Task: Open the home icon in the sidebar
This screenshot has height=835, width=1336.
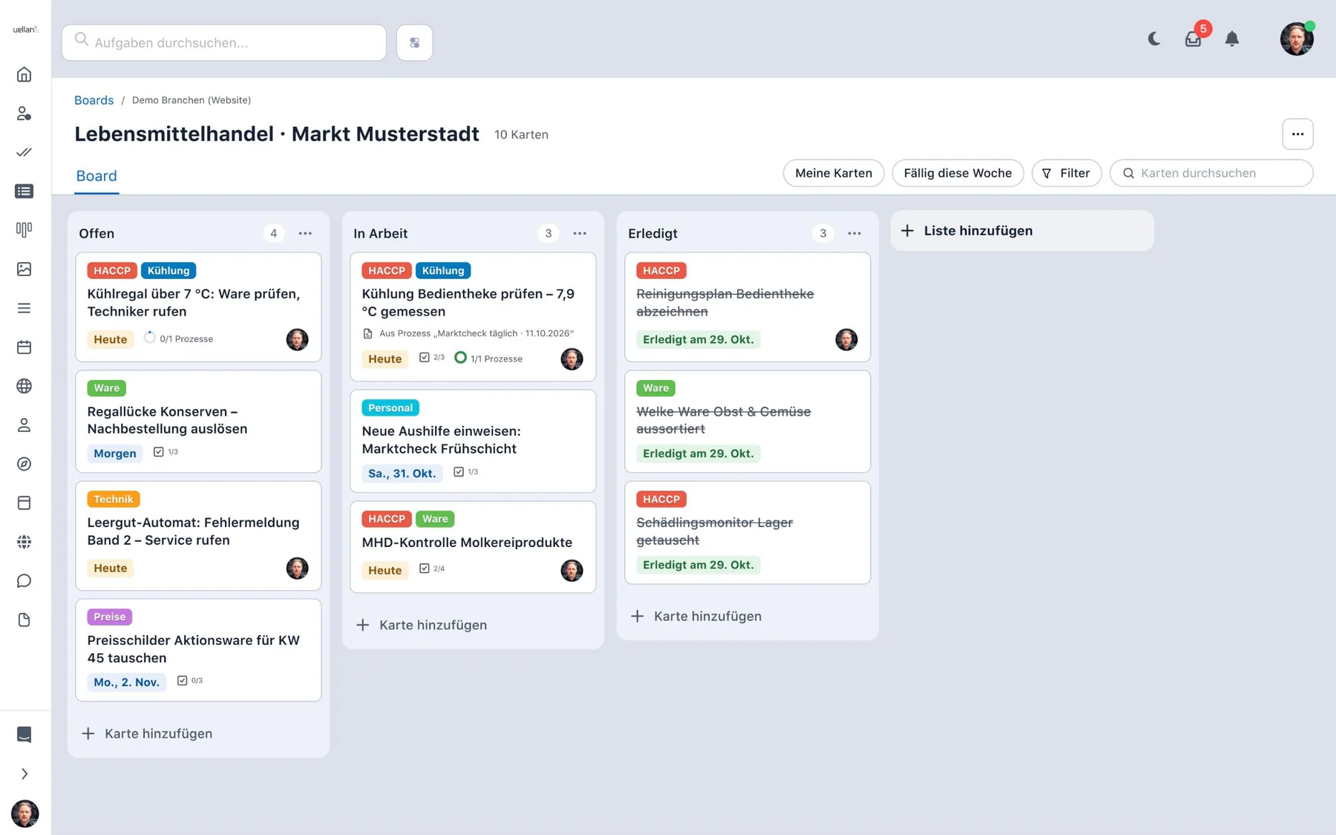Action: (x=24, y=74)
